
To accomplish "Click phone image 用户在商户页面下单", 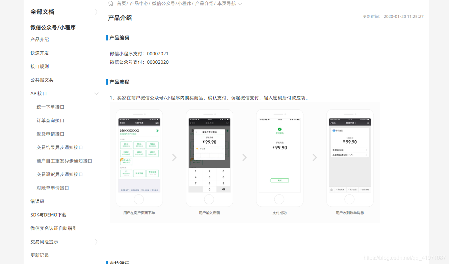I will (139, 158).
